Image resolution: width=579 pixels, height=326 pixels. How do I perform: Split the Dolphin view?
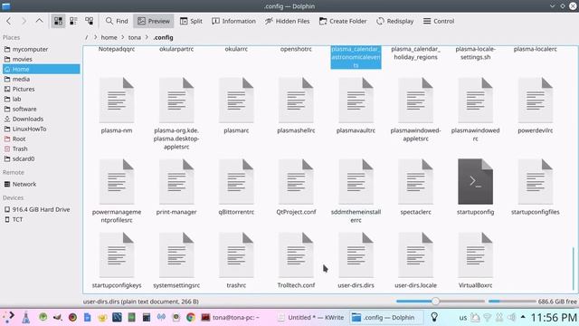pyautogui.click(x=191, y=21)
